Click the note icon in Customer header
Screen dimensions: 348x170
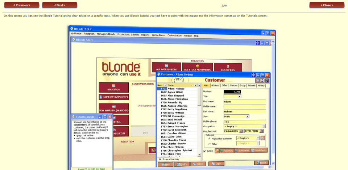(257, 81)
